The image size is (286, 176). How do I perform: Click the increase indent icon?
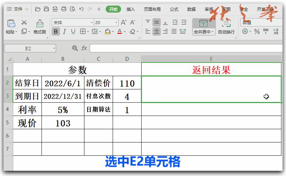(184, 22)
